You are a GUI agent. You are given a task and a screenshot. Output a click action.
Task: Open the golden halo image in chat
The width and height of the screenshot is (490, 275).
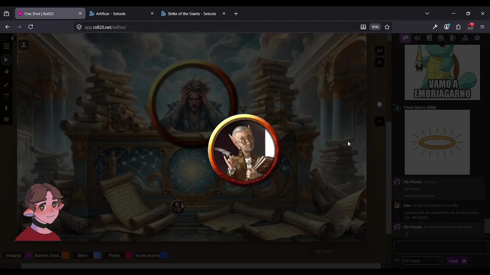coord(437,142)
